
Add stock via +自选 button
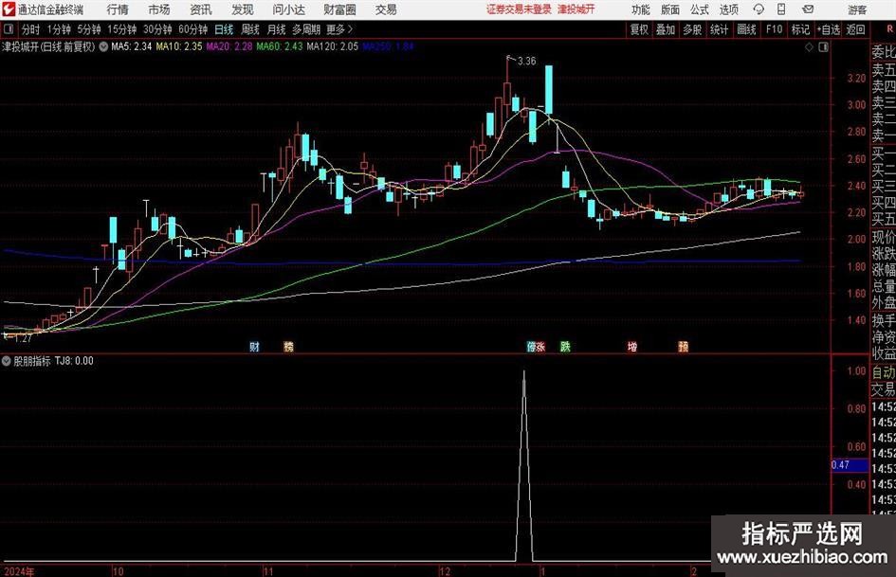point(829,29)
